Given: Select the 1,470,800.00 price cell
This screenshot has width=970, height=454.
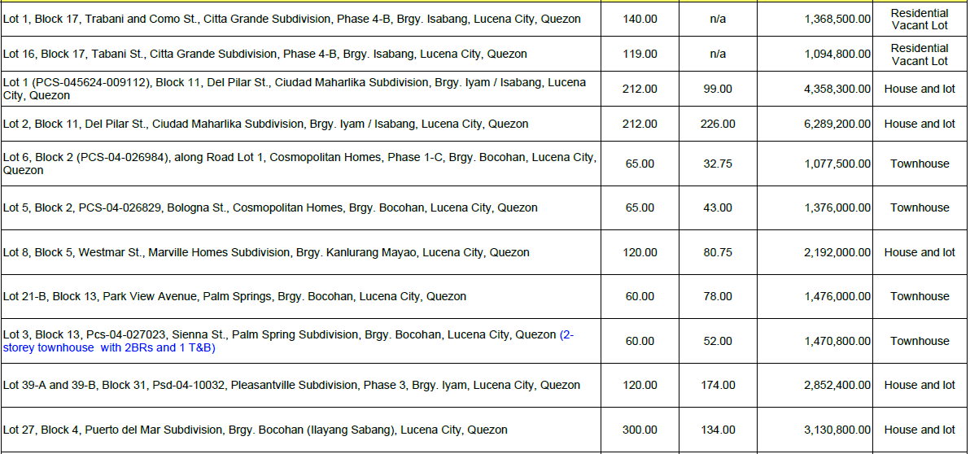Looking at the screenshot, I should point(837,342).
